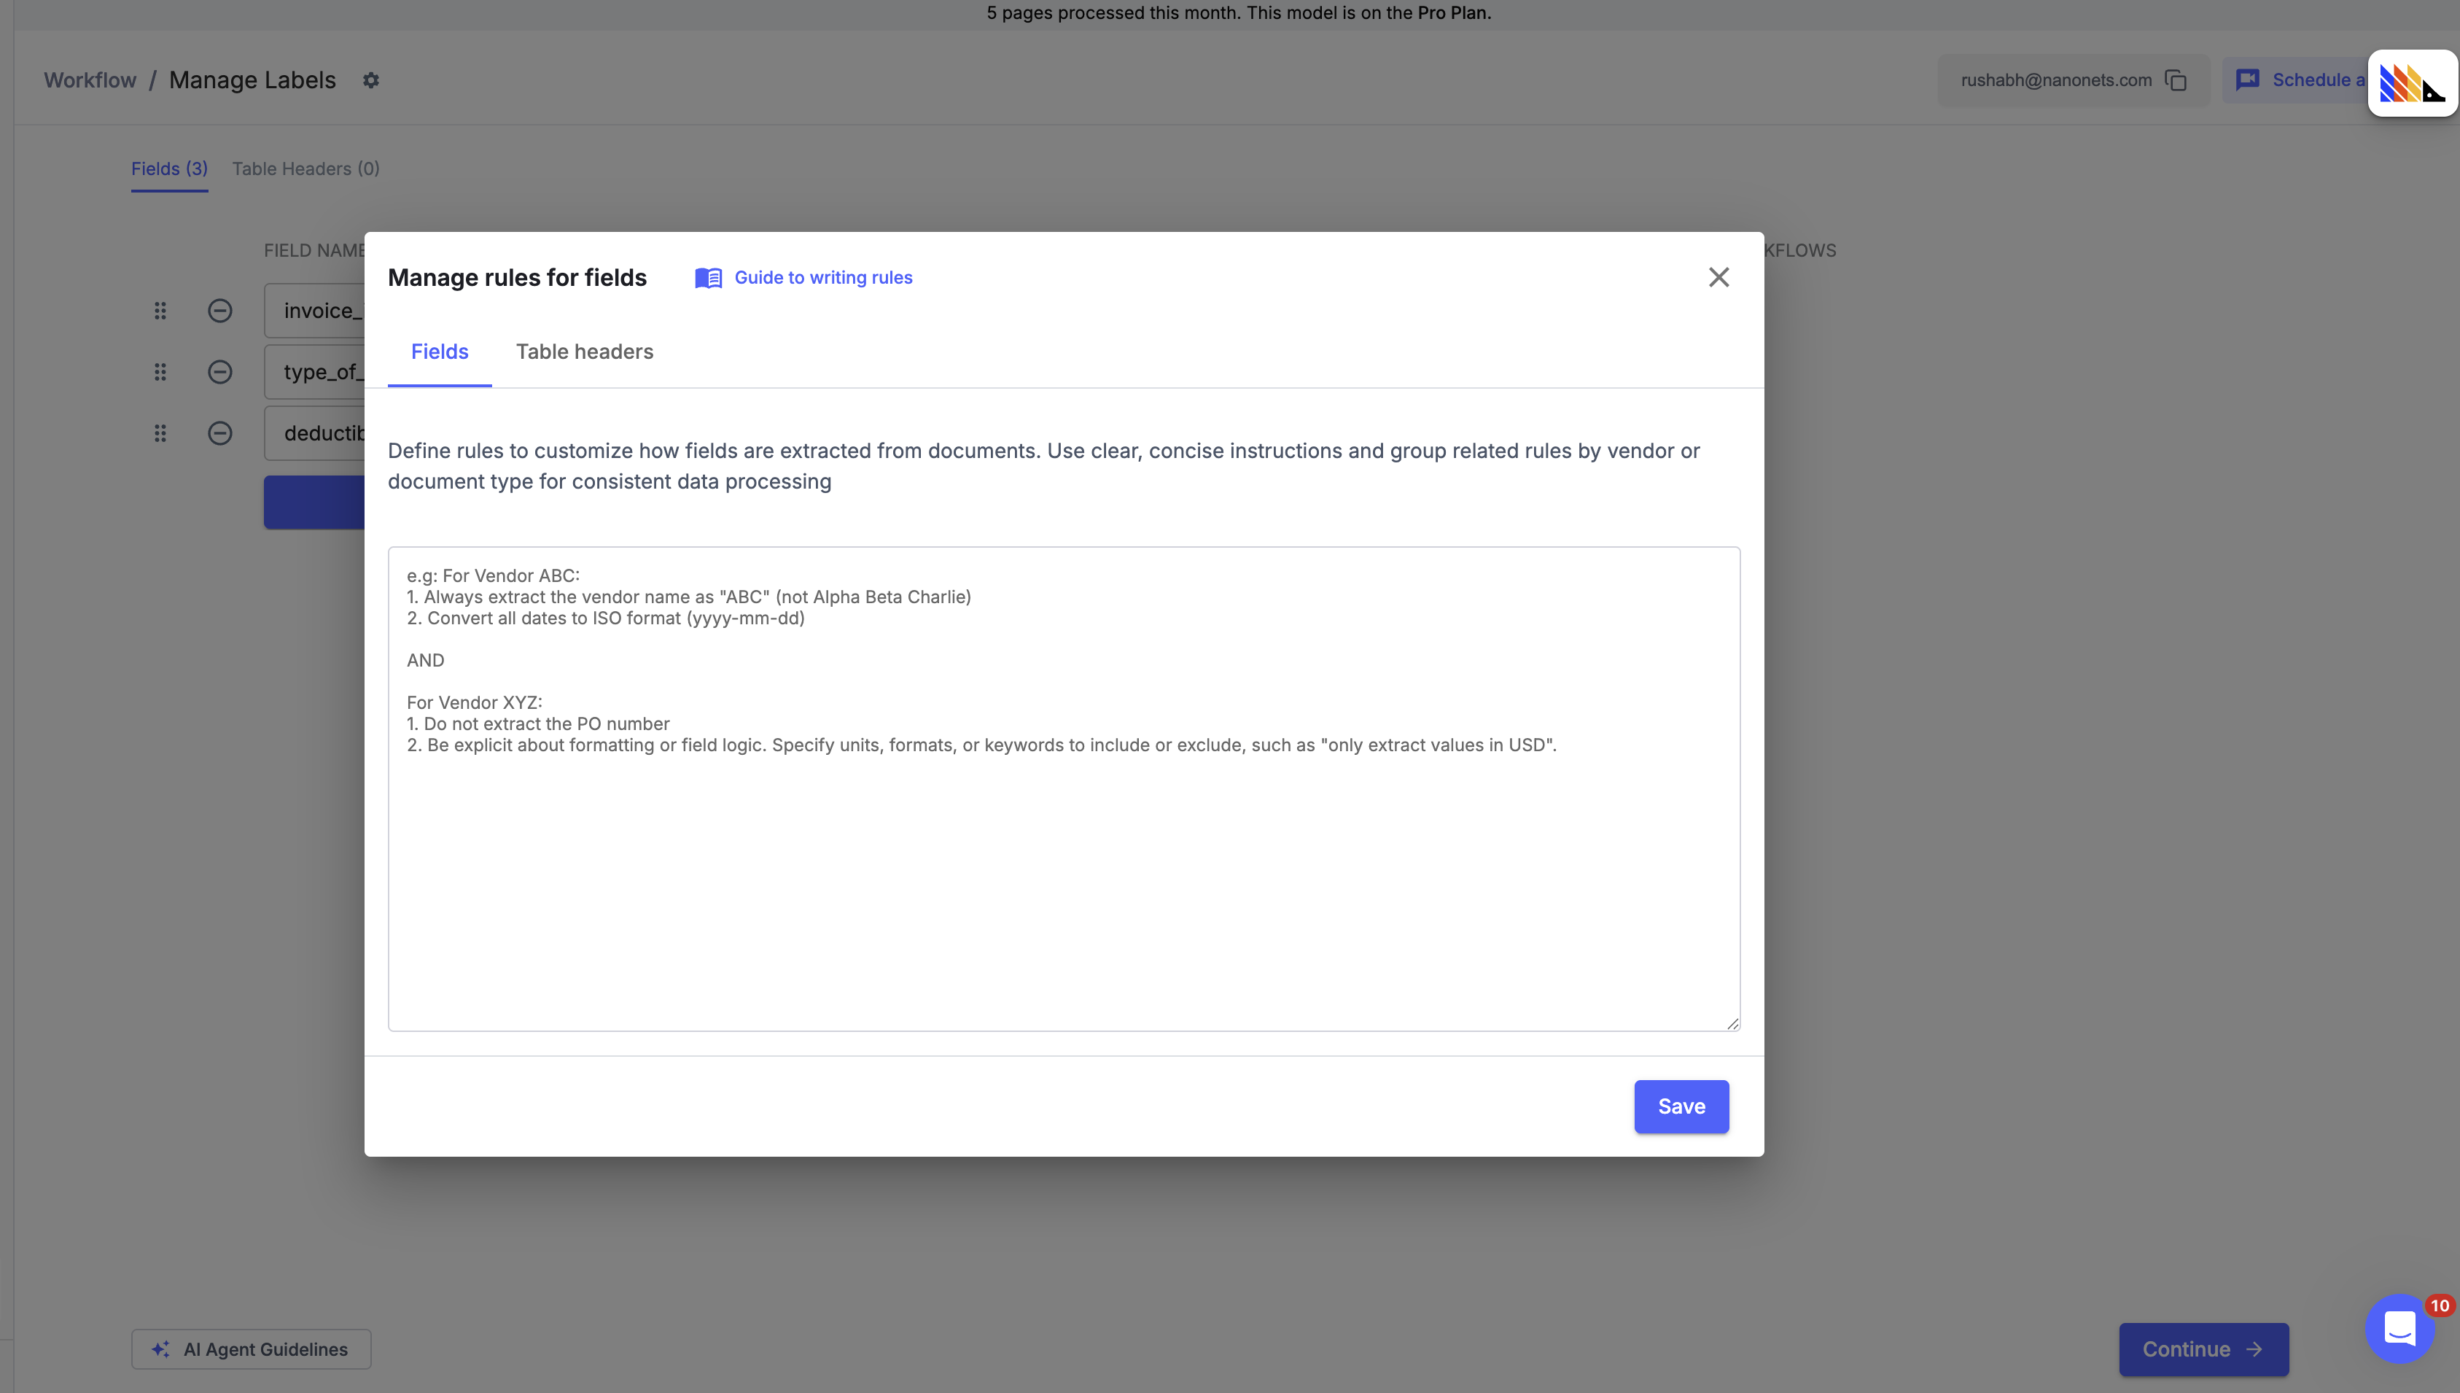The height and width of the screenshot is (1393, 2460).
Task: Grab the drag handle for deductib row
Action: coord(160,433)
